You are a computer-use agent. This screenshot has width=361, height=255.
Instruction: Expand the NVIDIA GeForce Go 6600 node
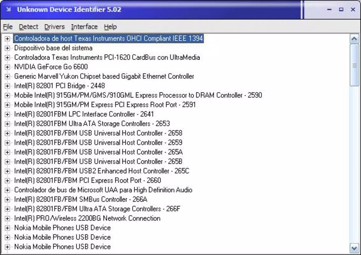(7, 67)
